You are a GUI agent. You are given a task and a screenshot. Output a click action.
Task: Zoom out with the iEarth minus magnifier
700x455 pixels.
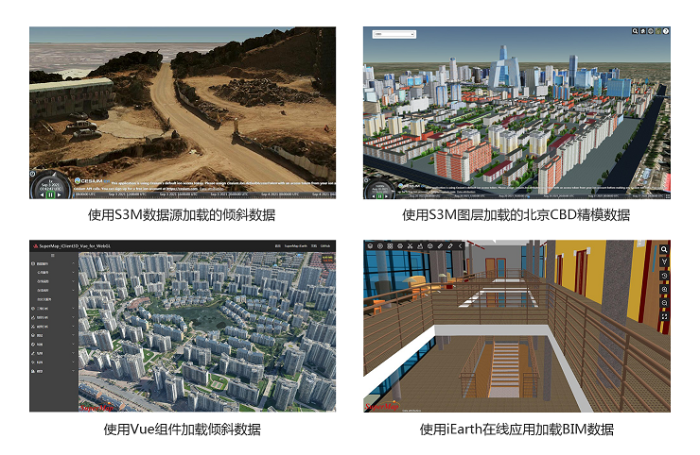click(x=664, y=303)
